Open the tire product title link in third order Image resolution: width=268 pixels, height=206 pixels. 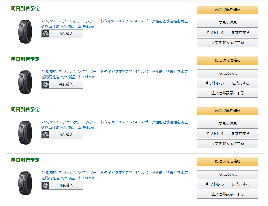pyautogui.click(x=114, y=122)
